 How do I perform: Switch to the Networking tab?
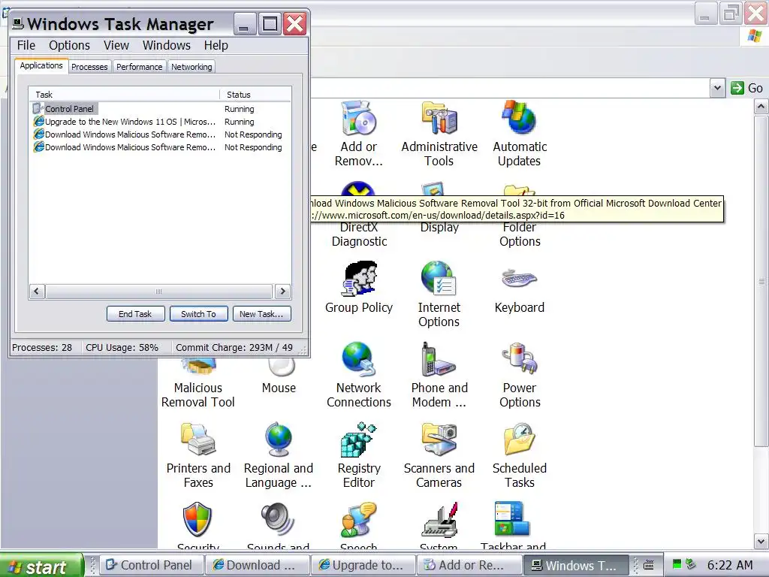(191, 67)
